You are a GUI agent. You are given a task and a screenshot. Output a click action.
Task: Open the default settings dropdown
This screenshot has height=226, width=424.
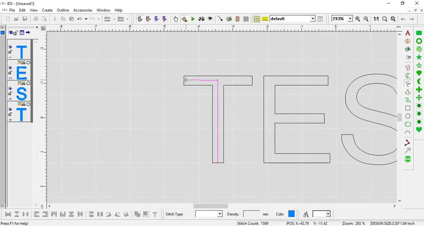(312, 19)
